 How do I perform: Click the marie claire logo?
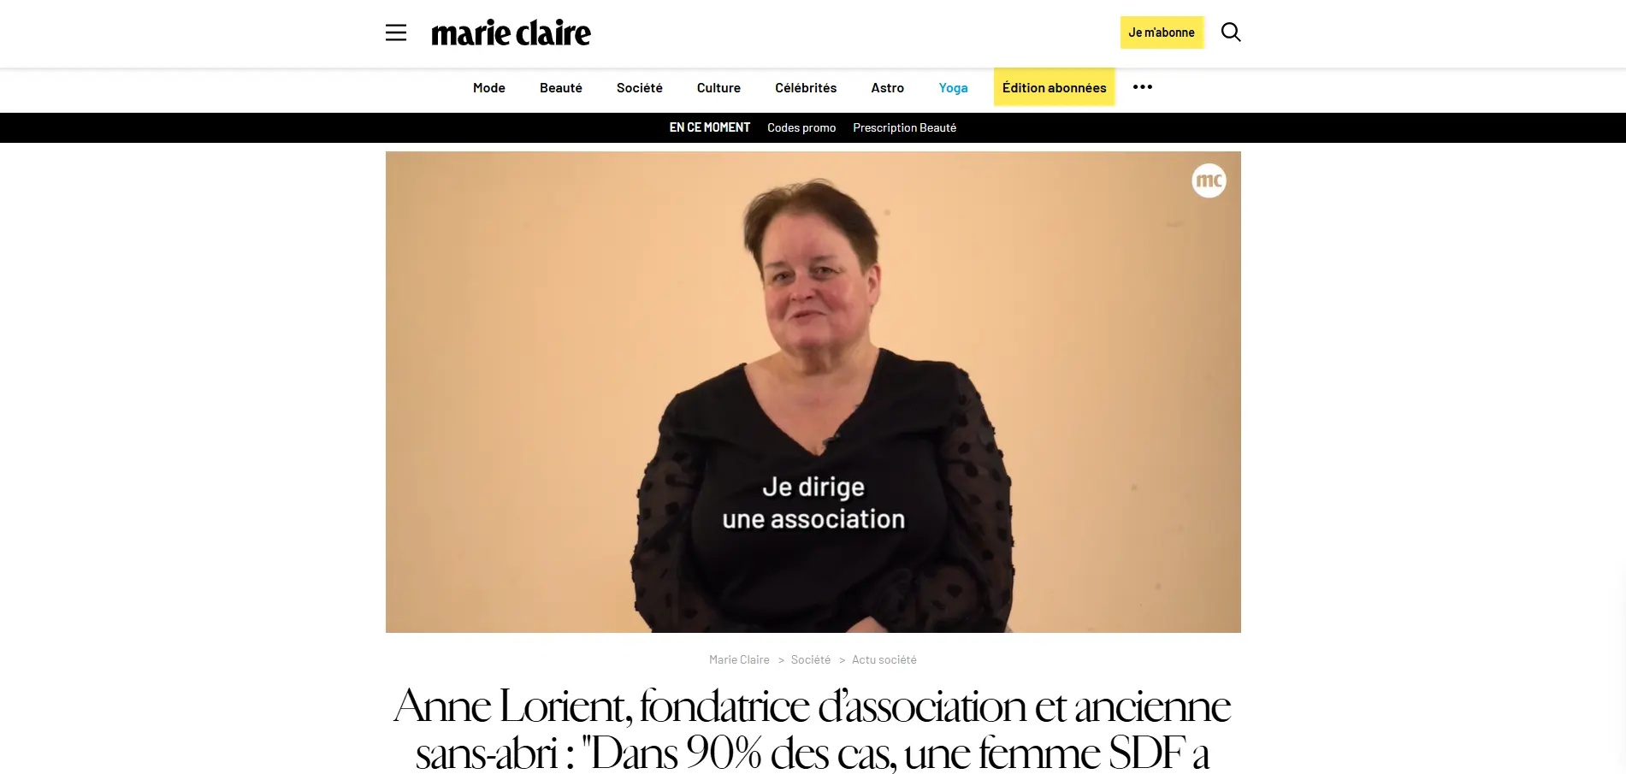coord(511,32)
